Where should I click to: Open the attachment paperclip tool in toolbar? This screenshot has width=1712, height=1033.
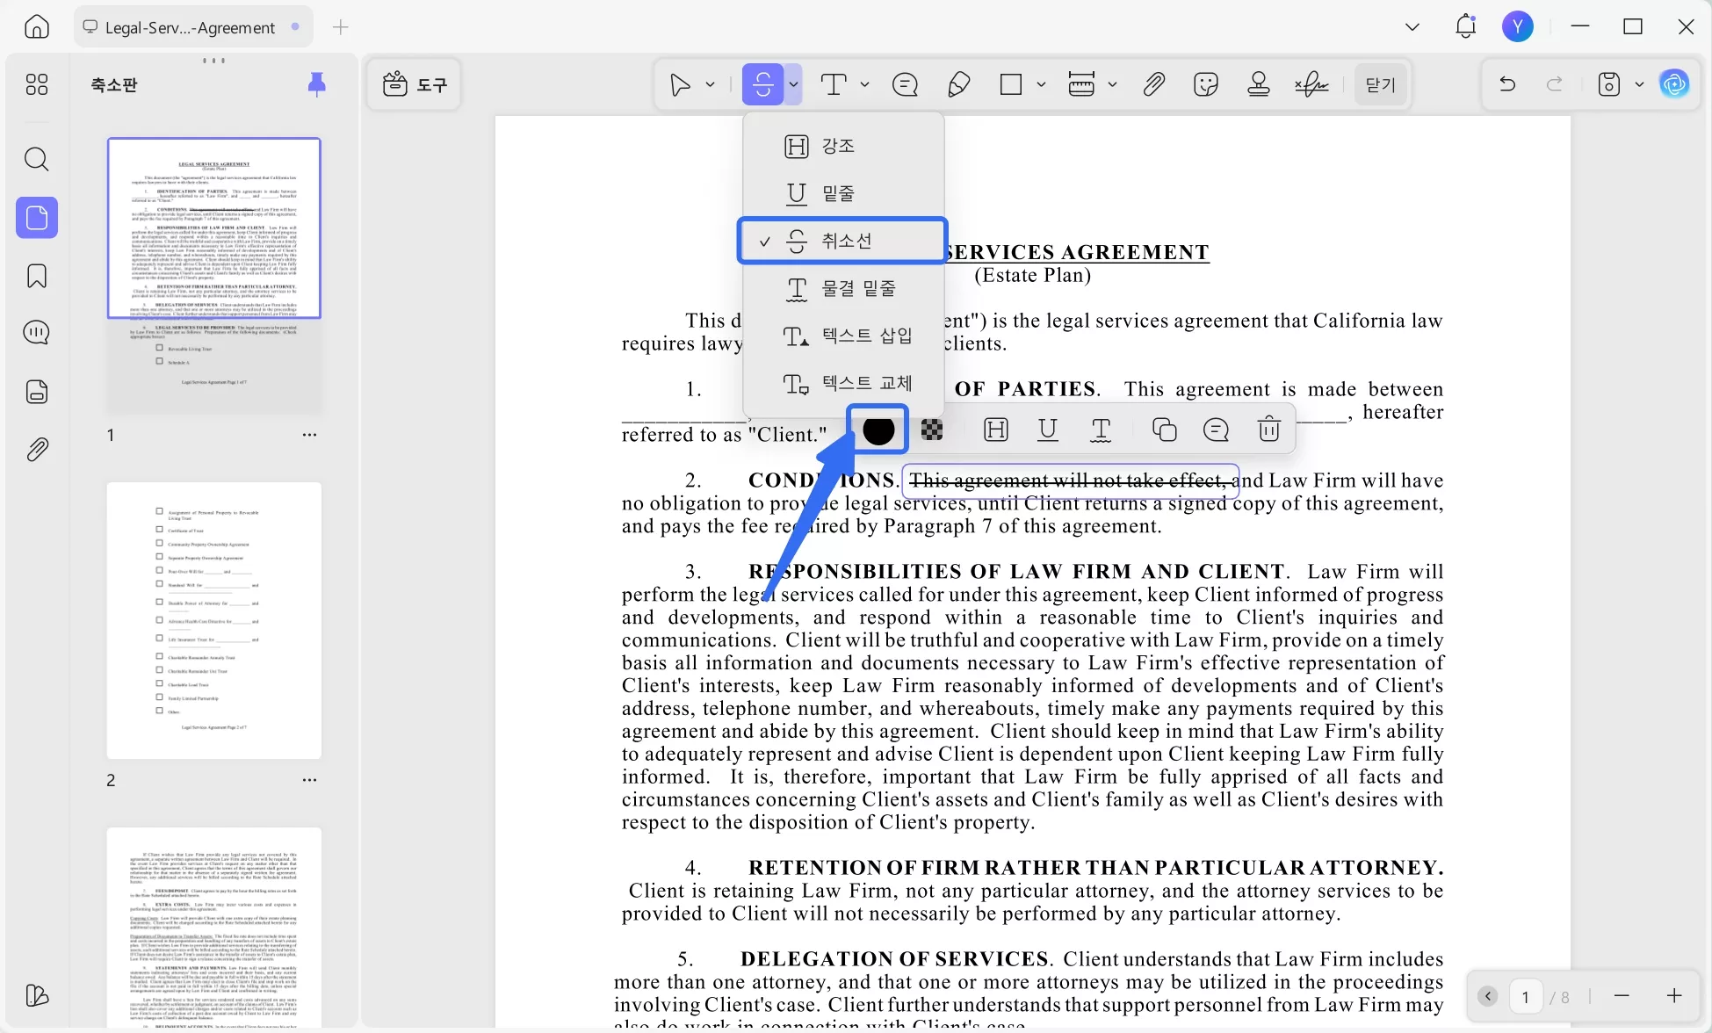(x=1153, y=84)
